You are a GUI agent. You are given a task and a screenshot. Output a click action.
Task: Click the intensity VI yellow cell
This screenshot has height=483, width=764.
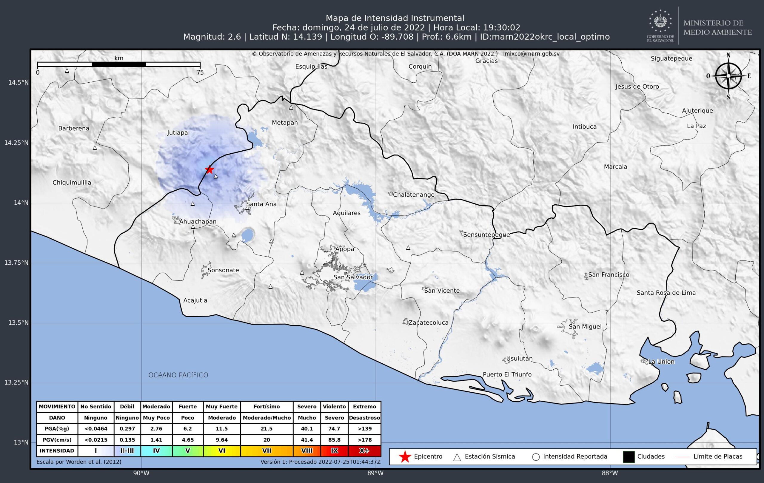click(x=222, y=451)
